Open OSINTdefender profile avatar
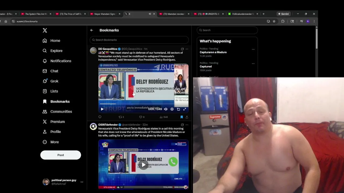 [x=93, y=127]
